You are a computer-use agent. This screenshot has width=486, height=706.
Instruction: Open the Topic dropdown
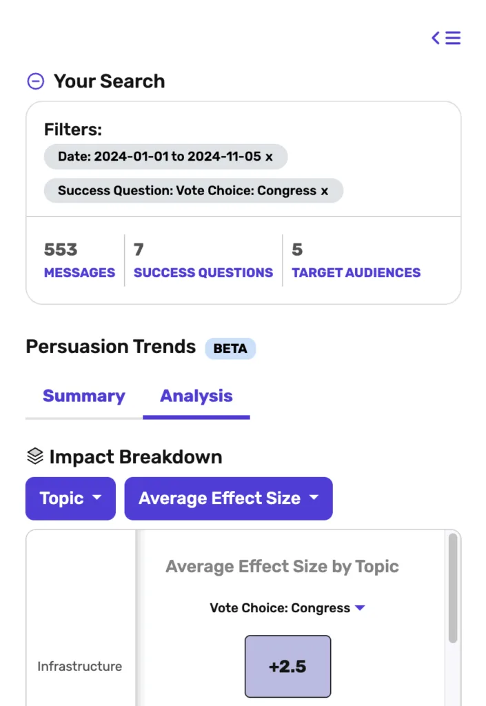point(70,498)
